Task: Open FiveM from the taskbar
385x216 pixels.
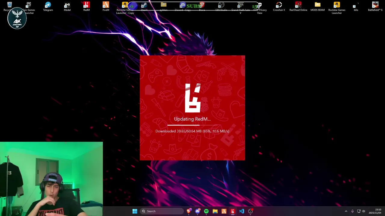Action: (224, 211)
